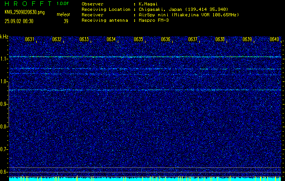Click the 0632 time marker
Screen dimensions: 285x181
[x=57, y=39]
